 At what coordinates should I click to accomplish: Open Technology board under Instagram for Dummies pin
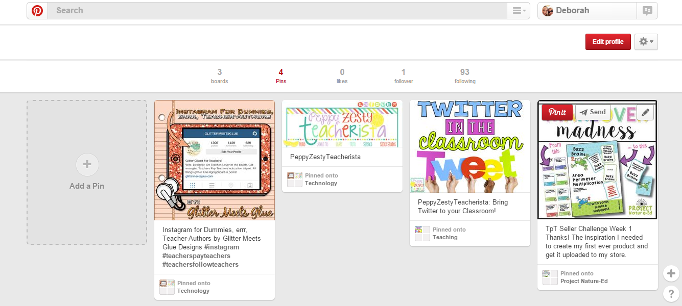(193, 291)
